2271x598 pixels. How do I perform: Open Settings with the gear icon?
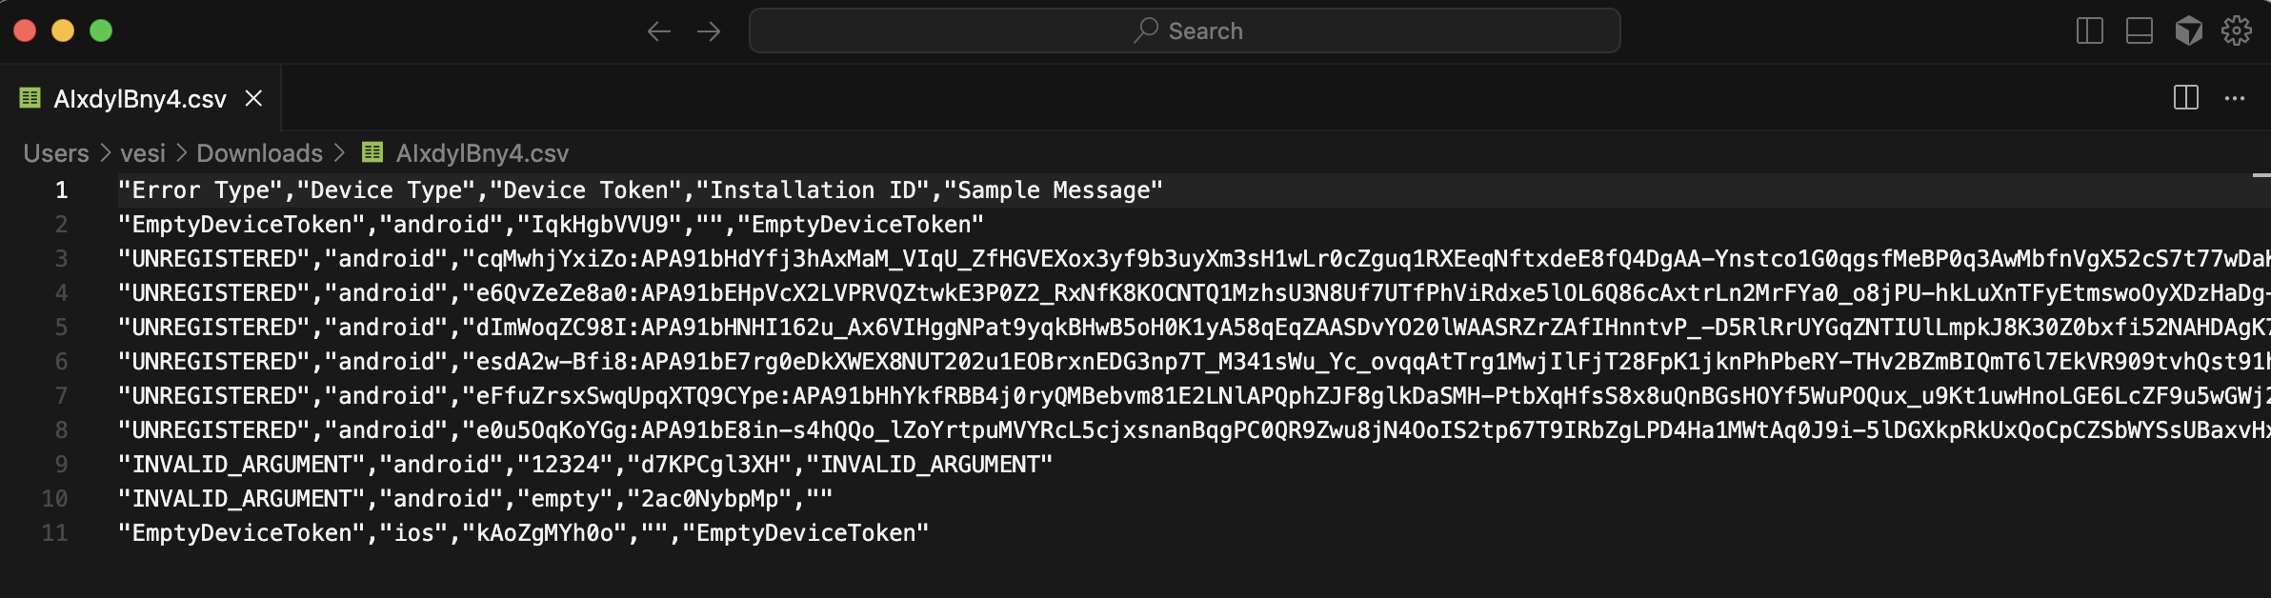pyautogui.click(x=2237, y=30)
